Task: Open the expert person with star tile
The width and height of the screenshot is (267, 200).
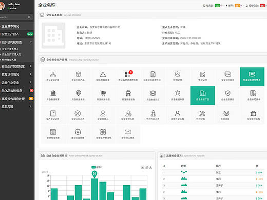Action: click(x=178, y=95)
